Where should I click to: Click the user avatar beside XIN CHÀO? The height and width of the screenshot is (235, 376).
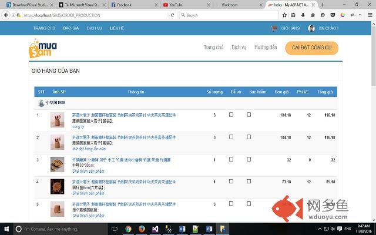pos(311,28)
